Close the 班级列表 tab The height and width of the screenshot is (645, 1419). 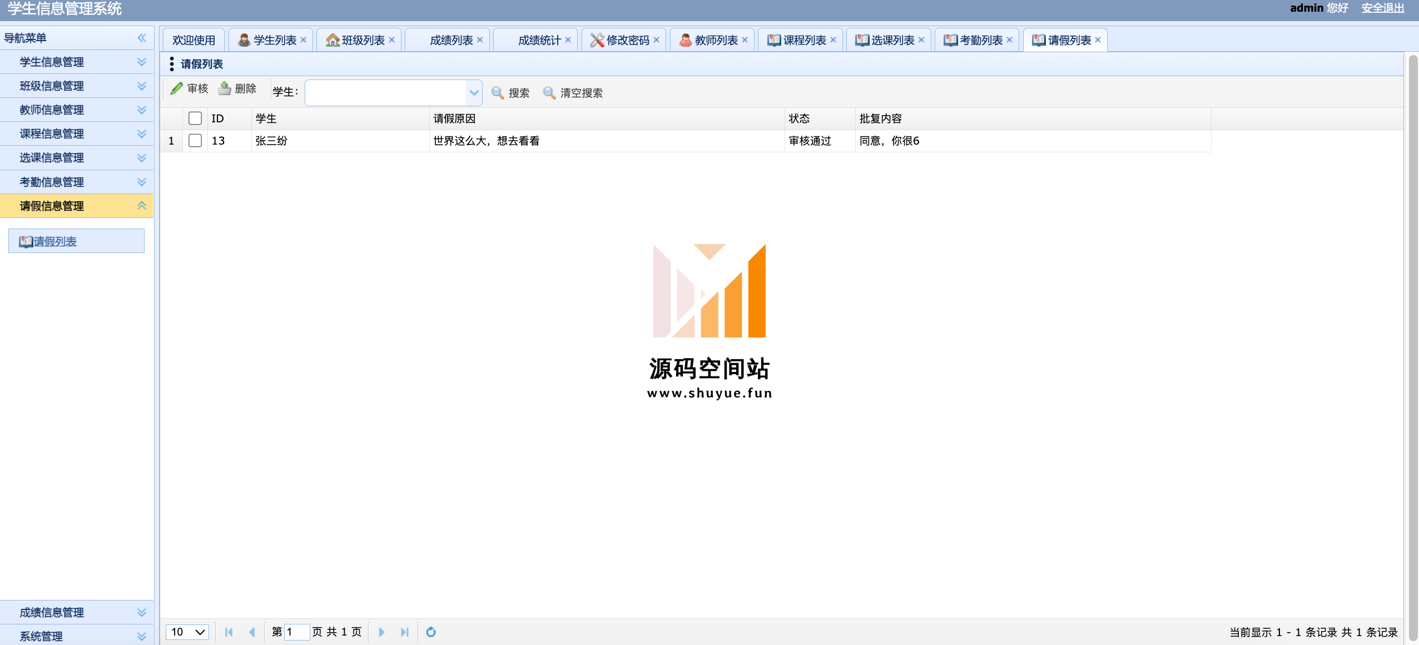coord(392,40)
